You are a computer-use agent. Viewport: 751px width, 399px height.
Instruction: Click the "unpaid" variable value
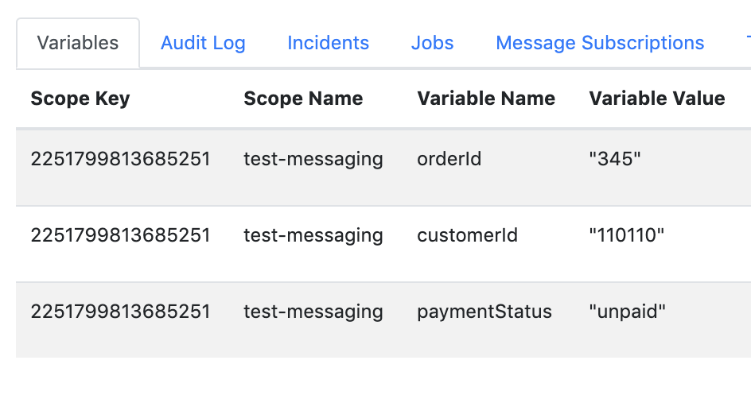tap(628, 312)
